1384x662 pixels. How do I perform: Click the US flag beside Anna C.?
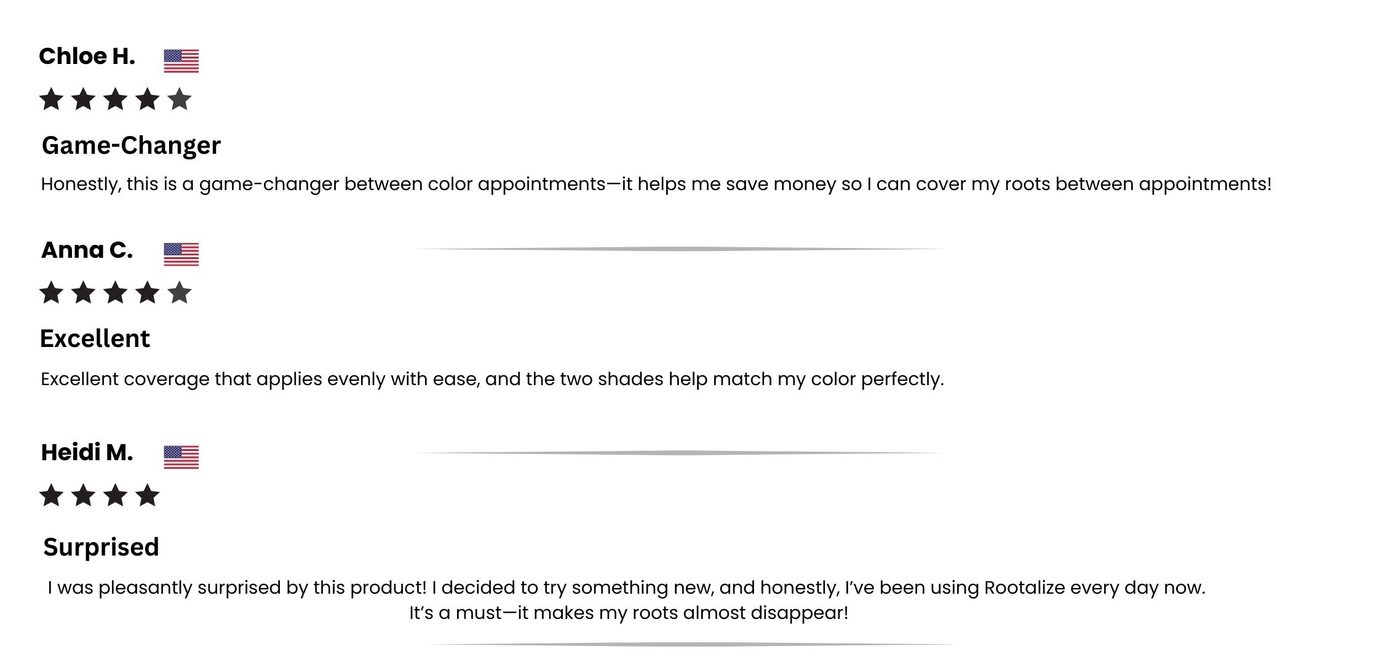[x=181, y=254]
